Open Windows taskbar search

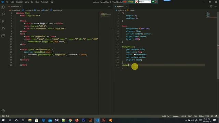tap(10, 120)
